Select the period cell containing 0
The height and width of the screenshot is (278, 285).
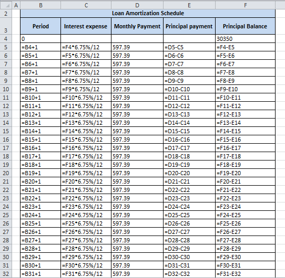point(40,39)
